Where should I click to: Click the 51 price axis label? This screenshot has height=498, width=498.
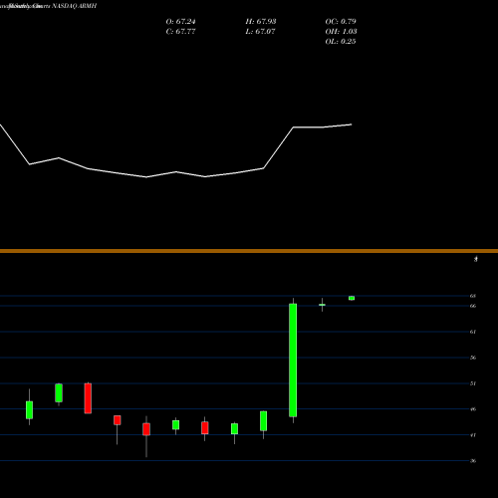[x=473, y=383]
